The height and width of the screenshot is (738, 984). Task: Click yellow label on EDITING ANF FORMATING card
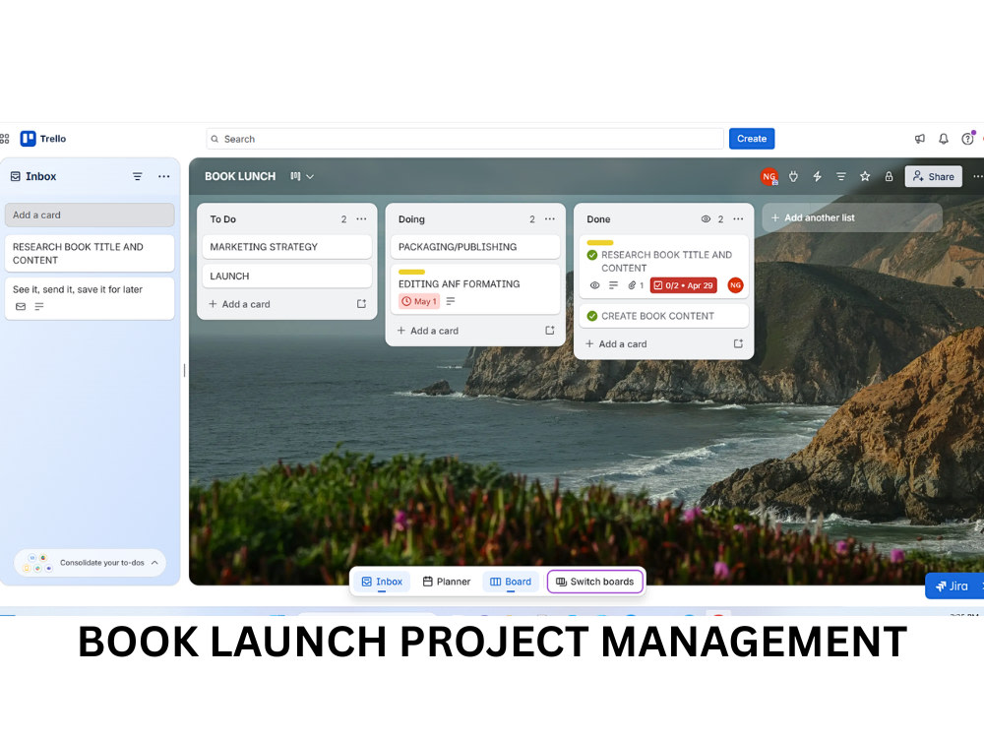tap(411, 272)
